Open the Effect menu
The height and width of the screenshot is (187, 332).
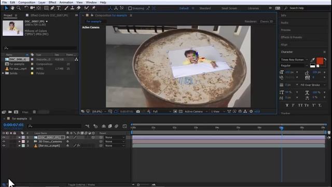pos(52,2)
